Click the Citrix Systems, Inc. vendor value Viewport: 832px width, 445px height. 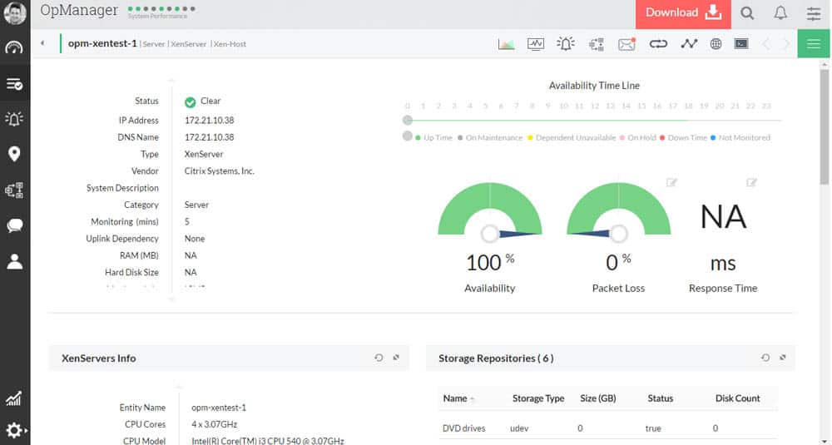tap(219, 171)
